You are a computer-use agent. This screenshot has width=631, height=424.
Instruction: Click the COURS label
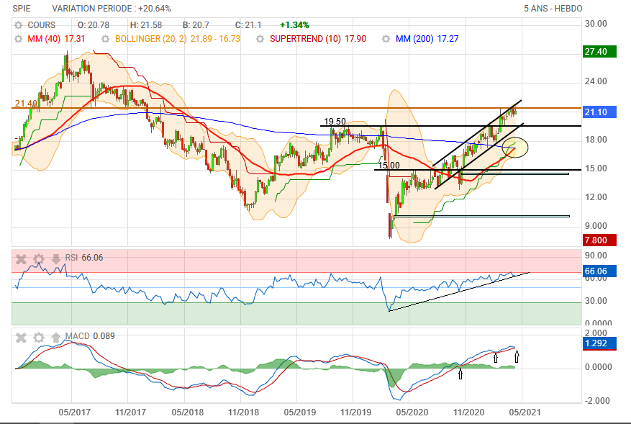[x=42, y=25]
